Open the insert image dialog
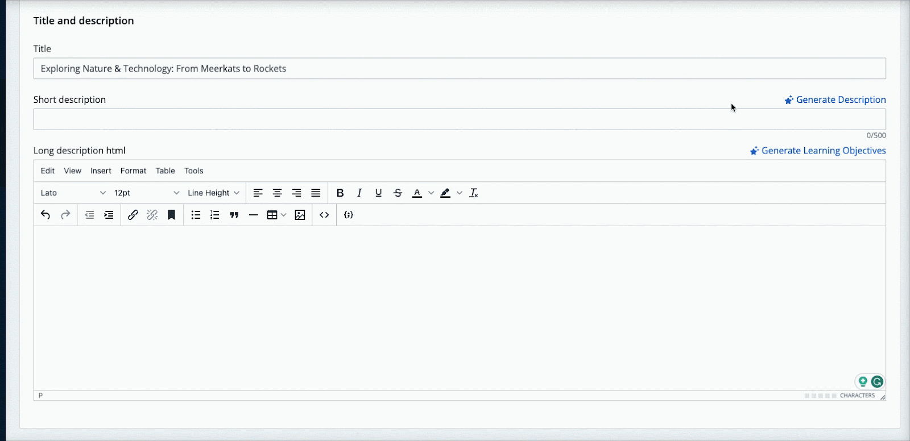The image size is (910, 441). tap(300, 215)
